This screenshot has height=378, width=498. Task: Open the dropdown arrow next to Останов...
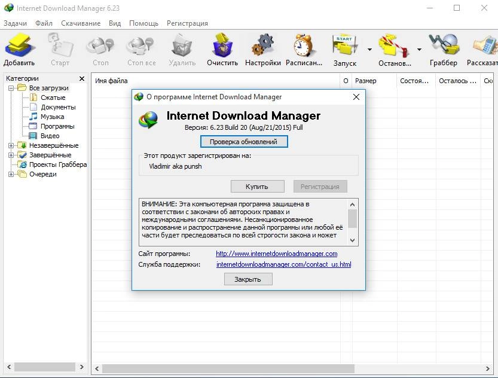click(419, 50)
